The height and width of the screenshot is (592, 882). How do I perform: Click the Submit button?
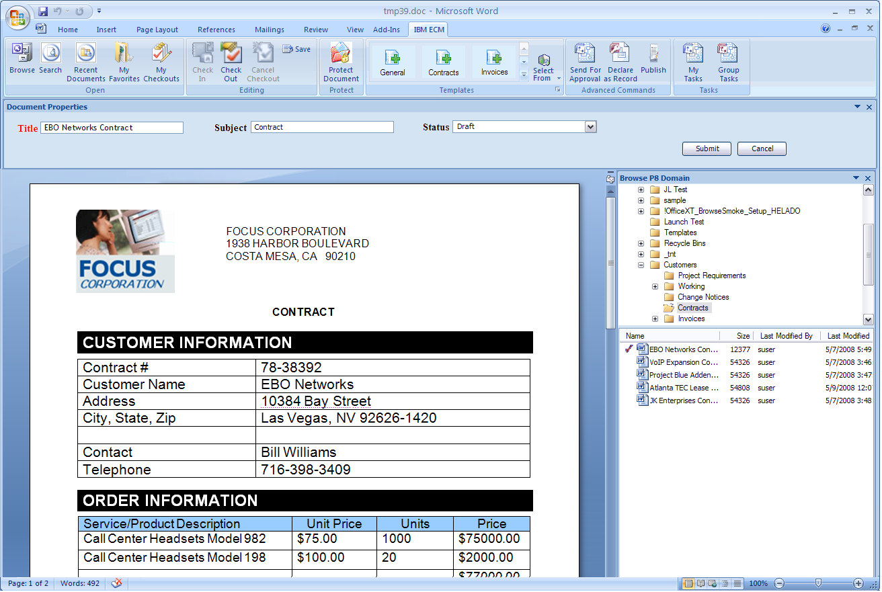click(707, 149)
